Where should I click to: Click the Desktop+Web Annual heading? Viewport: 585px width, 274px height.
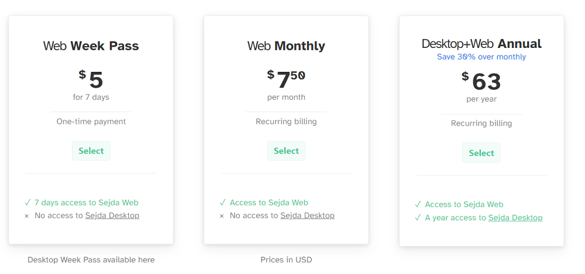(481, 44)
